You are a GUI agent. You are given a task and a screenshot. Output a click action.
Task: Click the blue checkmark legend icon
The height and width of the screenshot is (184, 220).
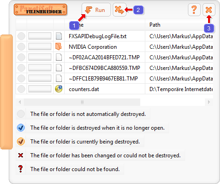pyautogui.click(x=21, y=127)
